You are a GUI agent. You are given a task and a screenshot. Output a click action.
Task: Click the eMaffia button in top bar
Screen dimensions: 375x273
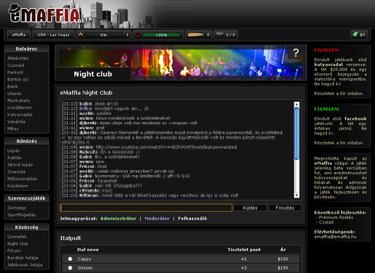(x=19, y=35)
